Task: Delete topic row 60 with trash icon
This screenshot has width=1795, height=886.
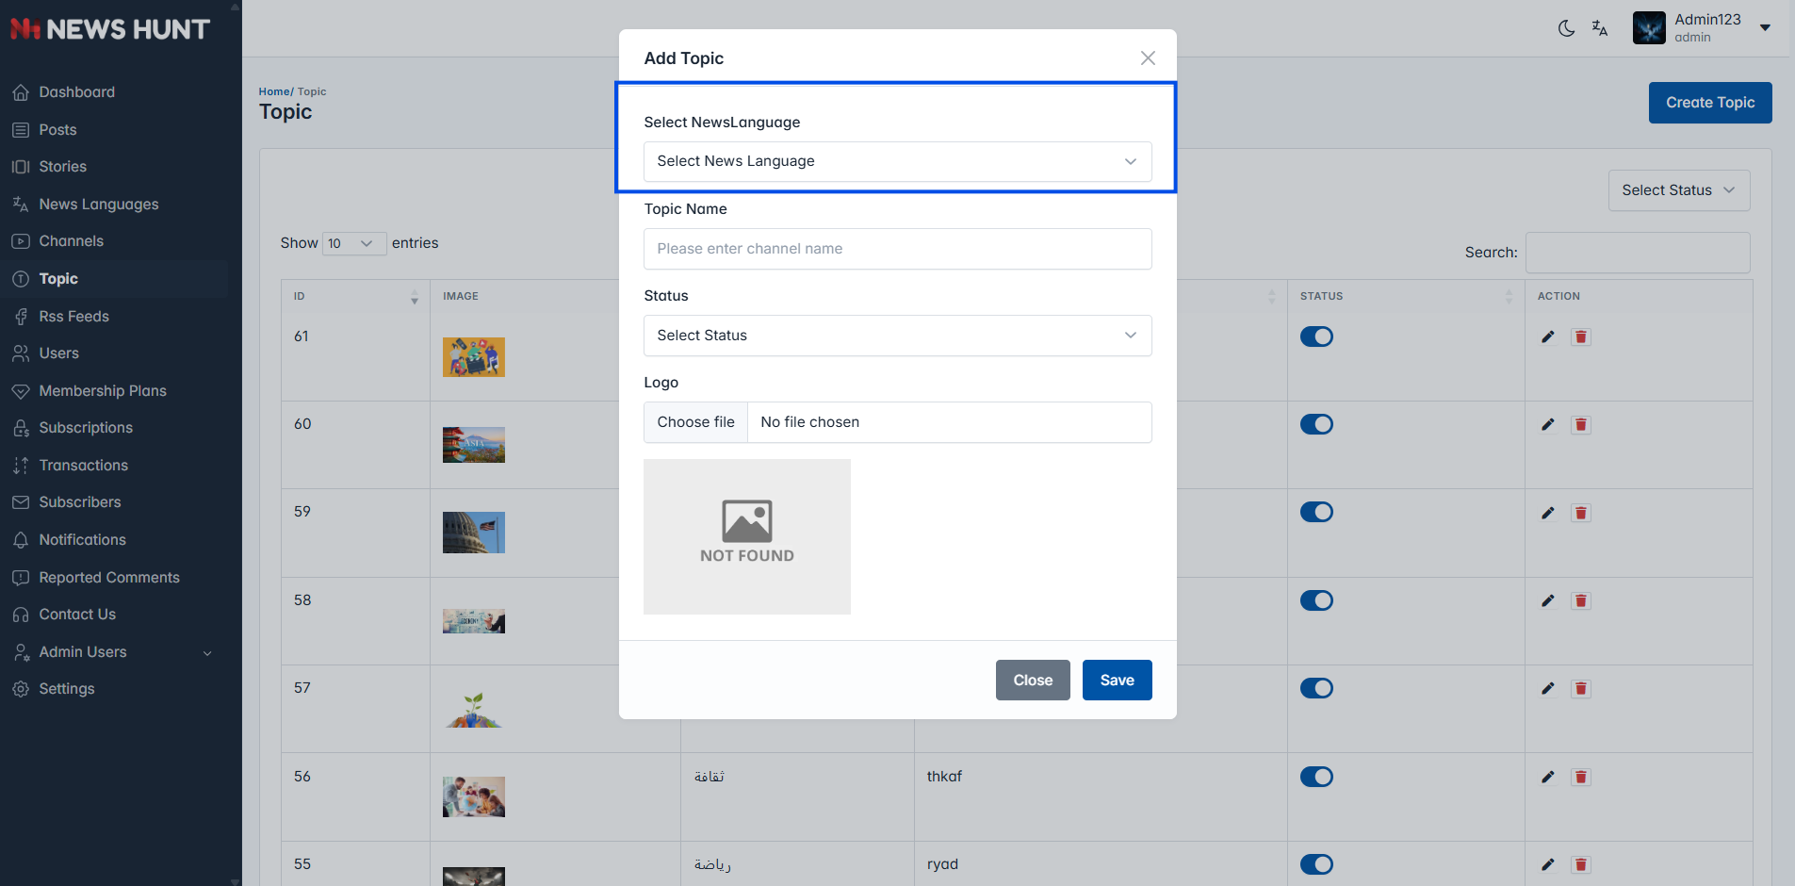Action: point(1581,424)
